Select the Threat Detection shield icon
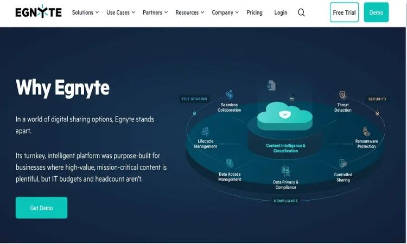 tap(342, 95)
